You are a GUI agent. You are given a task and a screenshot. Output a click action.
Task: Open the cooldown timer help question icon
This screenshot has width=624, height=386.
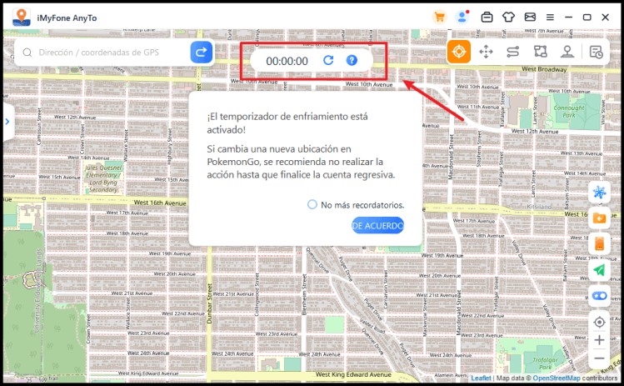[x=352, y=60]
